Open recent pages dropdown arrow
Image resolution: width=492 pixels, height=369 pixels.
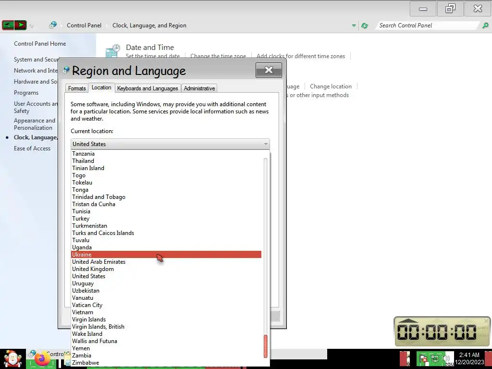pyautogui.click(x=32, y=26)
